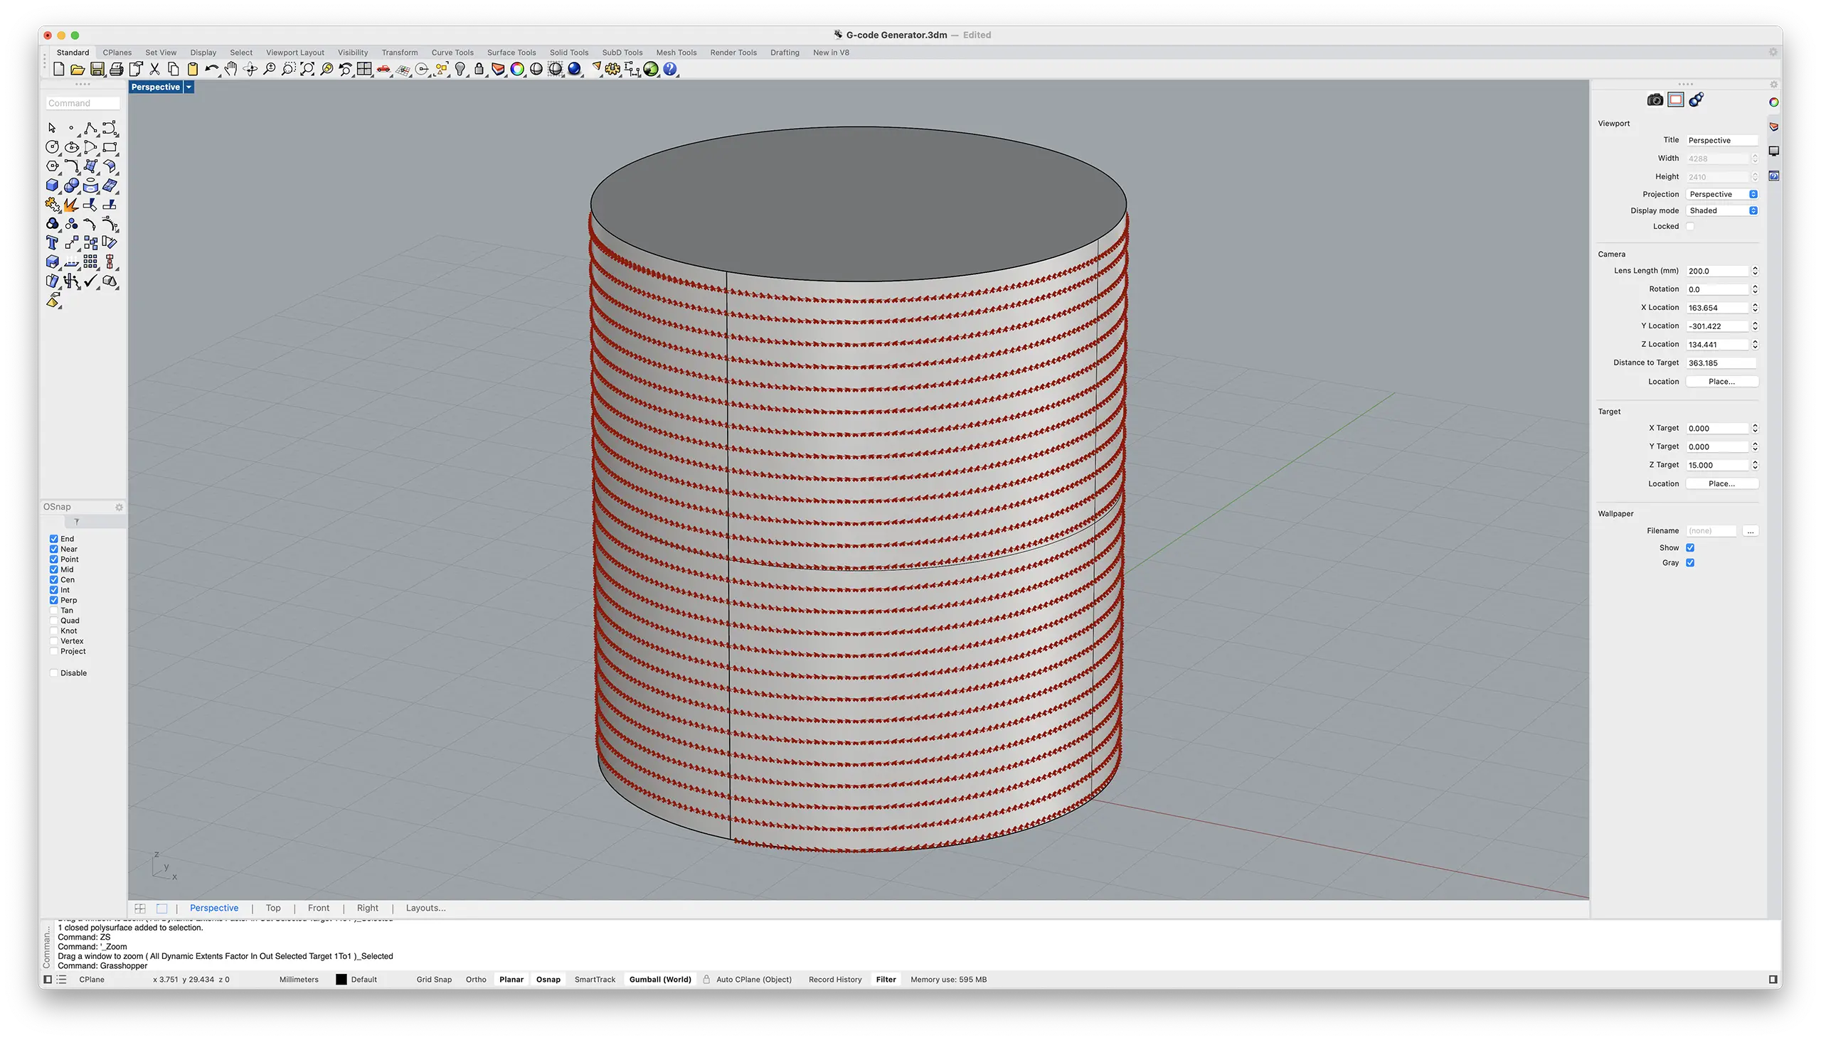This screenshot has width=1821, height=1040.
Task: Click the Undo arrow icon
Action: (x=211, y=69)
